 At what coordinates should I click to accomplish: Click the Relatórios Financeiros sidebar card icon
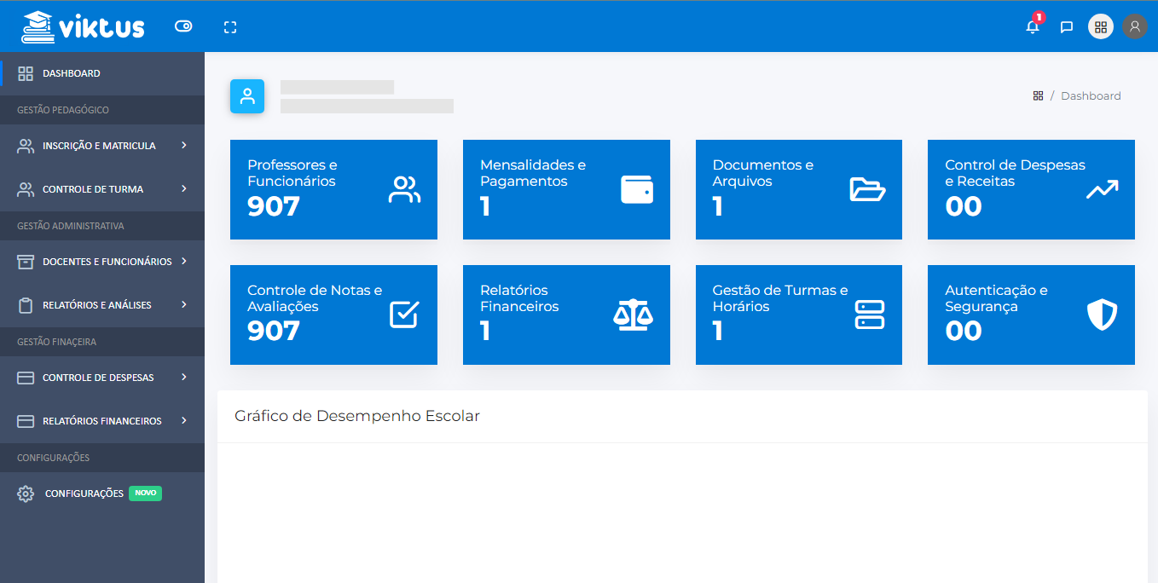click(x=26, y=421)
